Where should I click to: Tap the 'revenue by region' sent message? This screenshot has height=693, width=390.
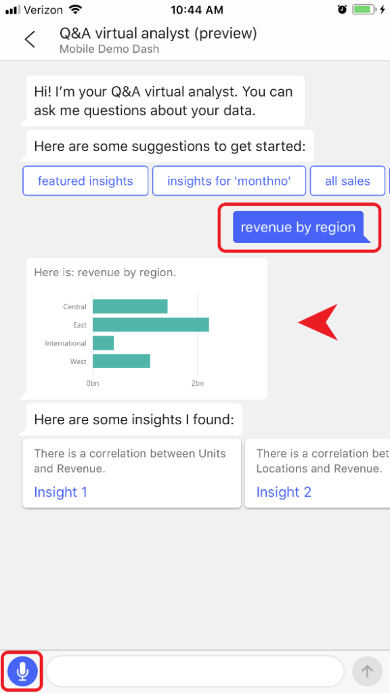tap(298, 227)
